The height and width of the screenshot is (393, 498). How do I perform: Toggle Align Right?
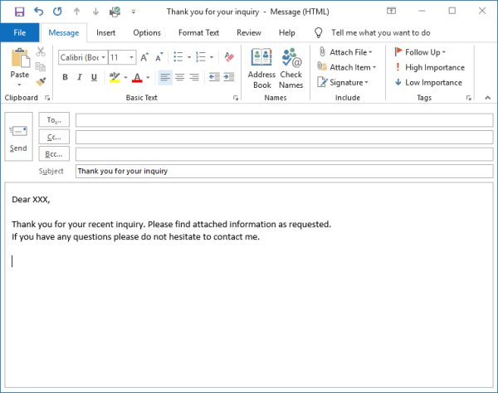pos(194,77)
